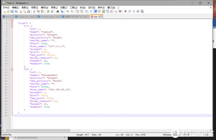Collapse the "list" fold marker at line 2
Screen dimensions: 216x140
tap(12, 23)
